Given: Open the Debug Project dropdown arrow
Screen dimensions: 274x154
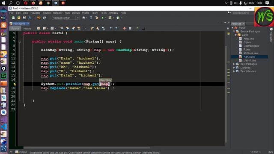Looking at the screenshot, I should click(113, 18).
